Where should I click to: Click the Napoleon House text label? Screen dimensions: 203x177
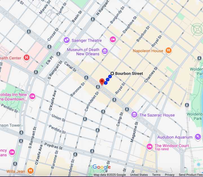148,51
